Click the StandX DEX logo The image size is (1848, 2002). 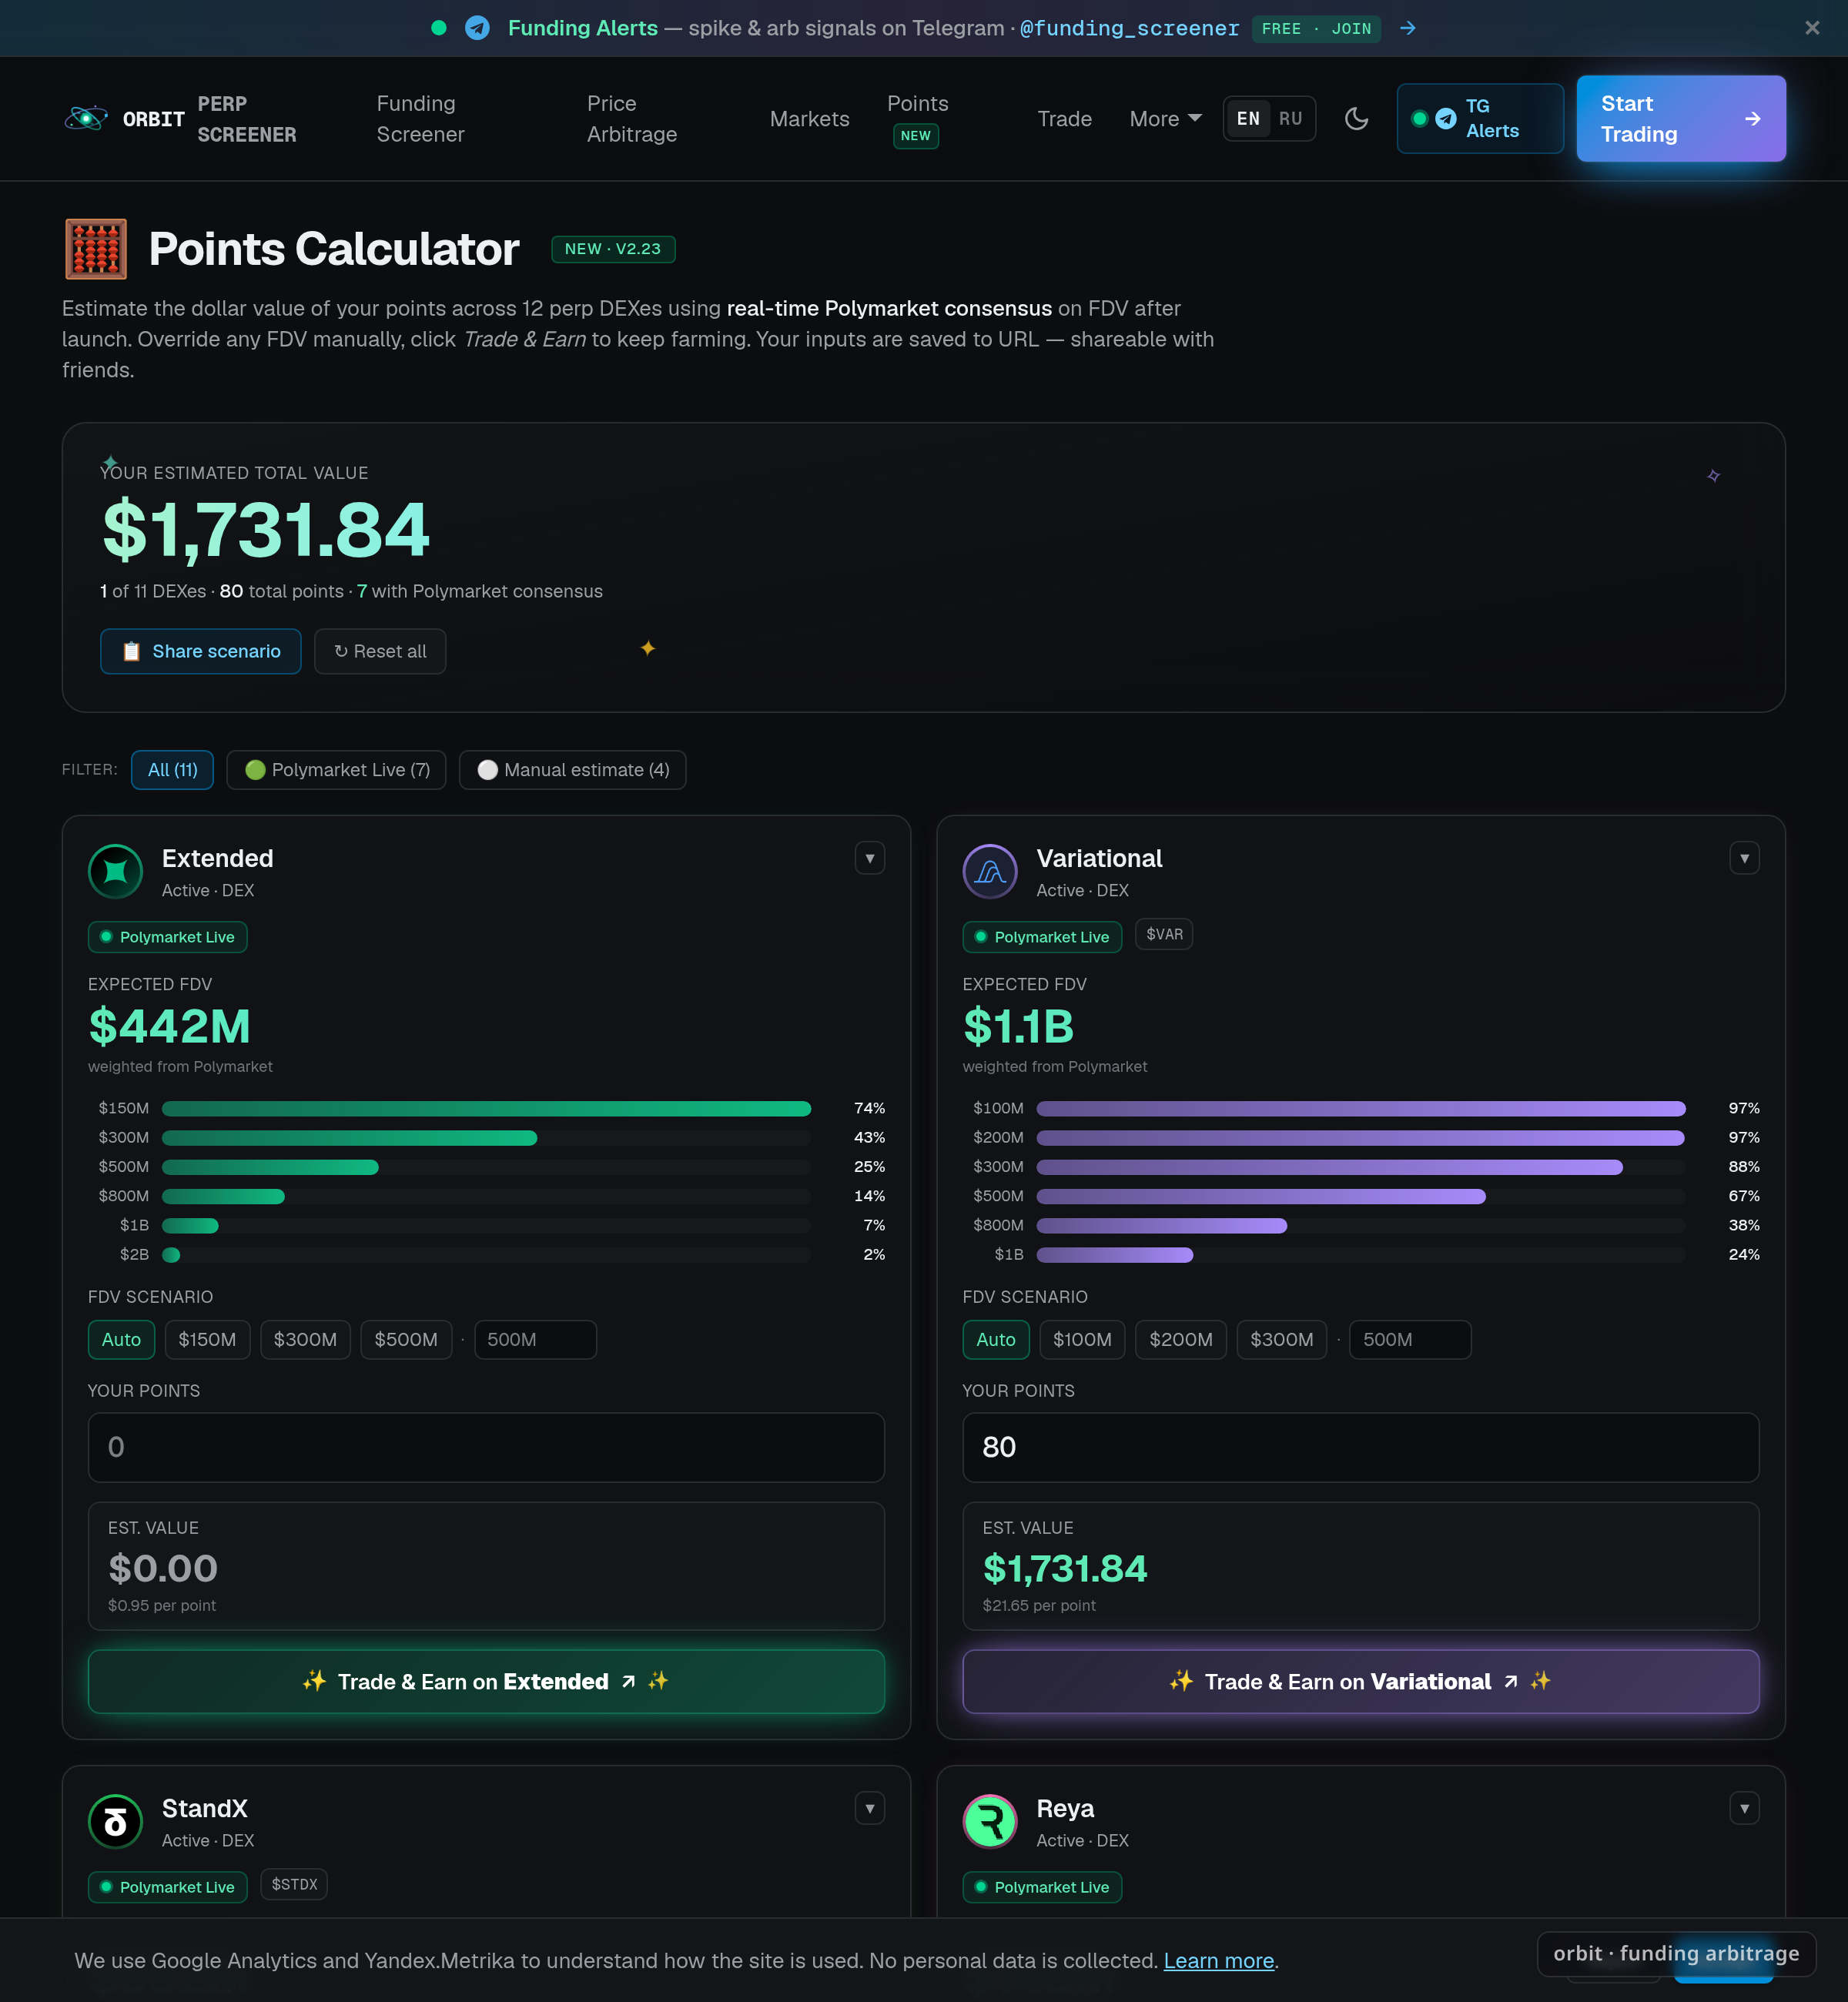pos(116,1822)
